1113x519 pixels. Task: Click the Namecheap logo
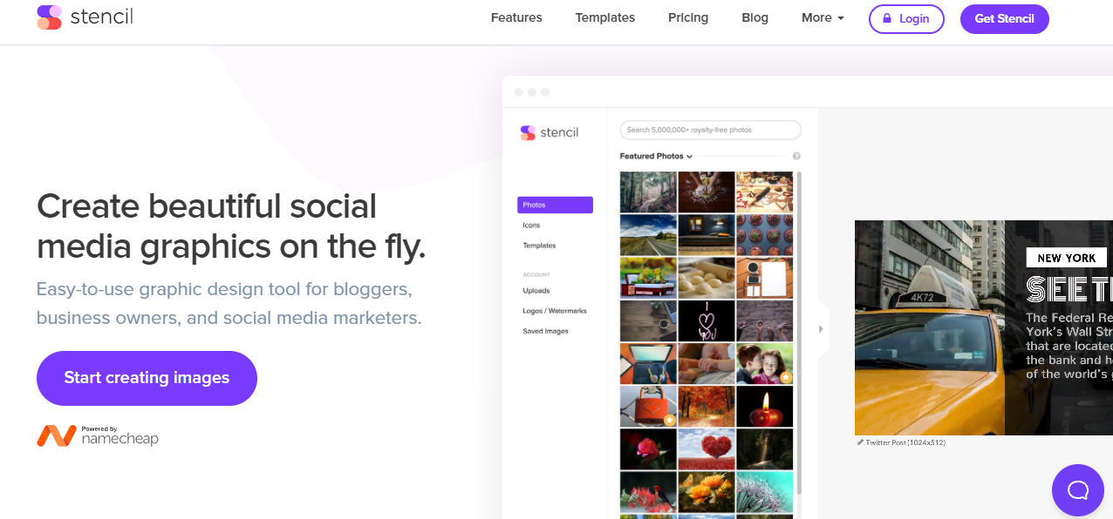tap(98, 435)
